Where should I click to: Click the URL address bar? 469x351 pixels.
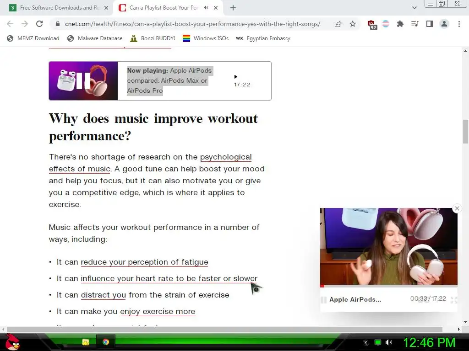click(192, 24)
